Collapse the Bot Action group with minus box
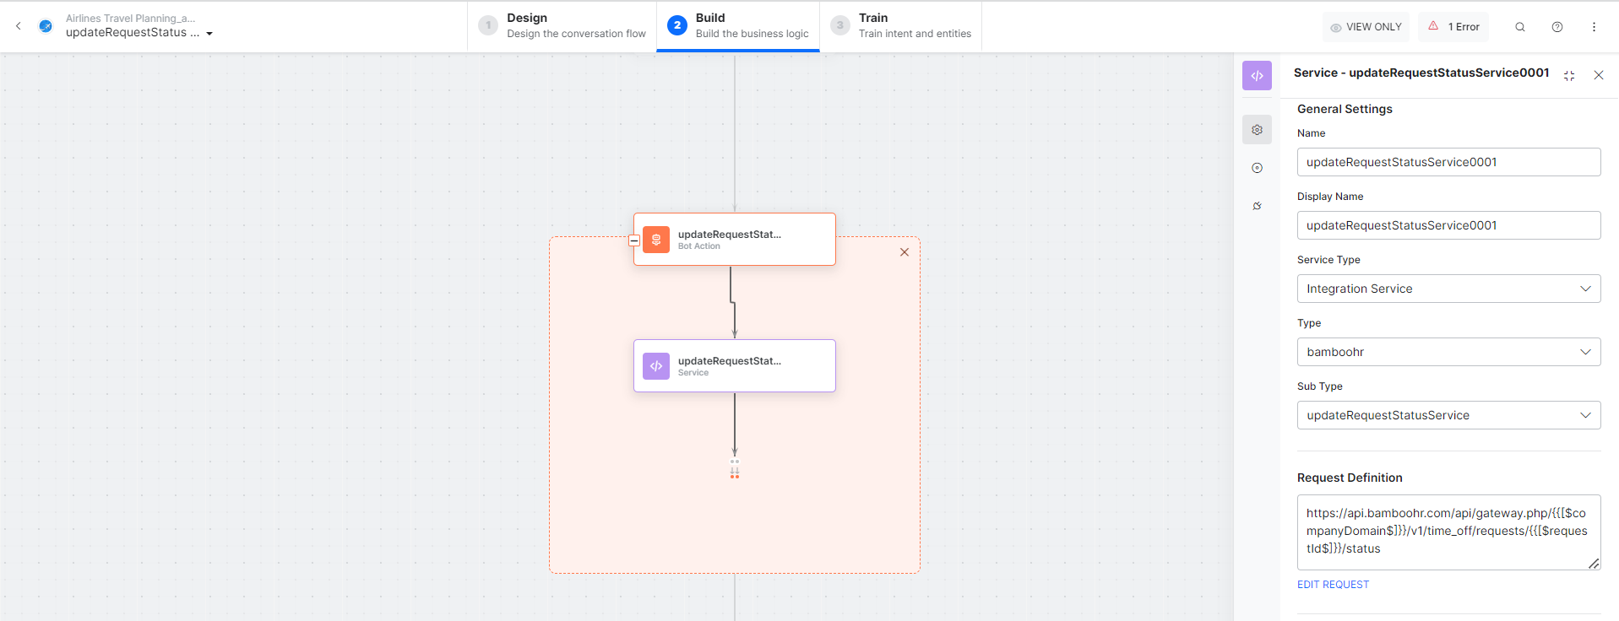The image size is (1619, 621). (x=634, y=240)
